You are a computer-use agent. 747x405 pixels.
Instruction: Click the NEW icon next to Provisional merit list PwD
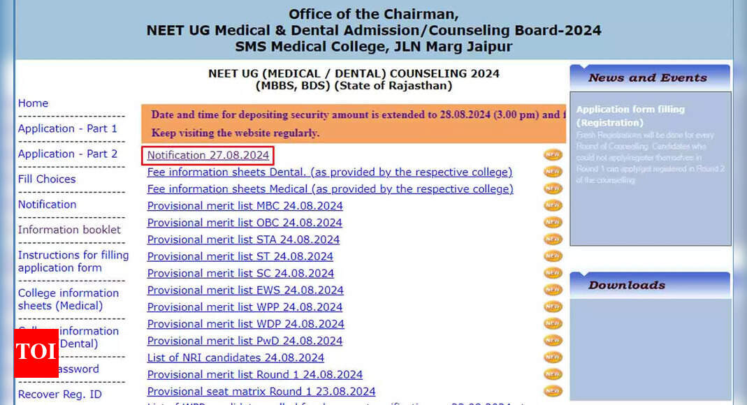(x=552, y=340)
